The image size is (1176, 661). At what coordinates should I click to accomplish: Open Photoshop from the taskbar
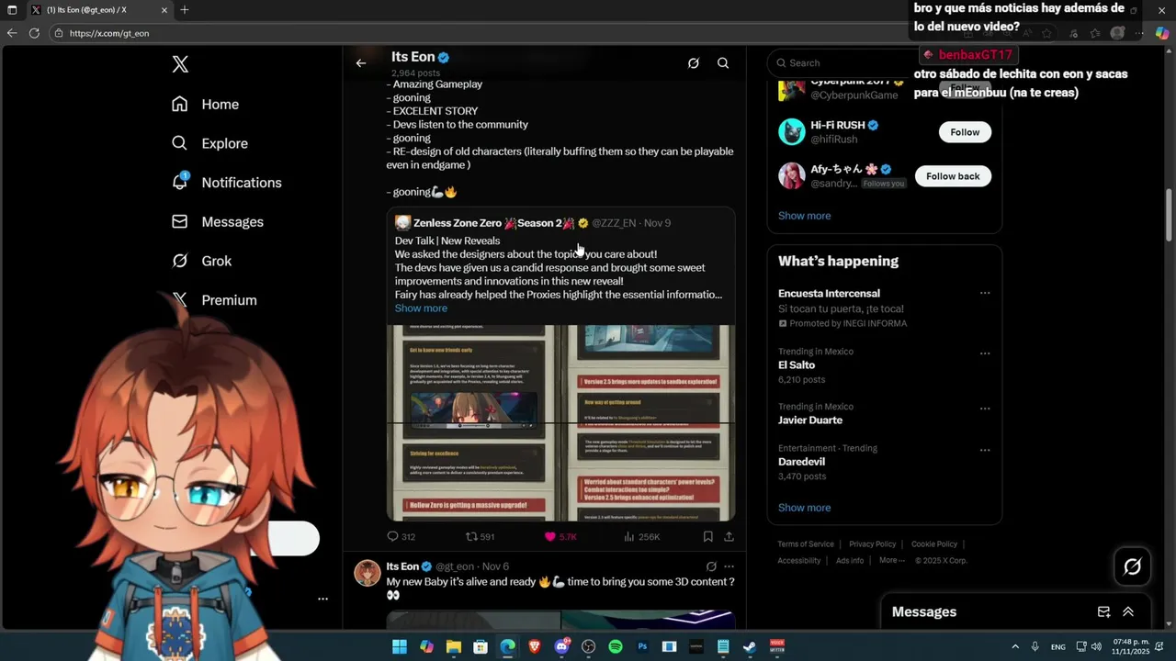[x=642, y=646]
